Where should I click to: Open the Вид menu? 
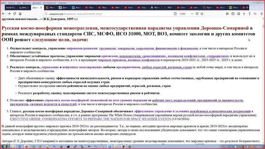(19, 3)
